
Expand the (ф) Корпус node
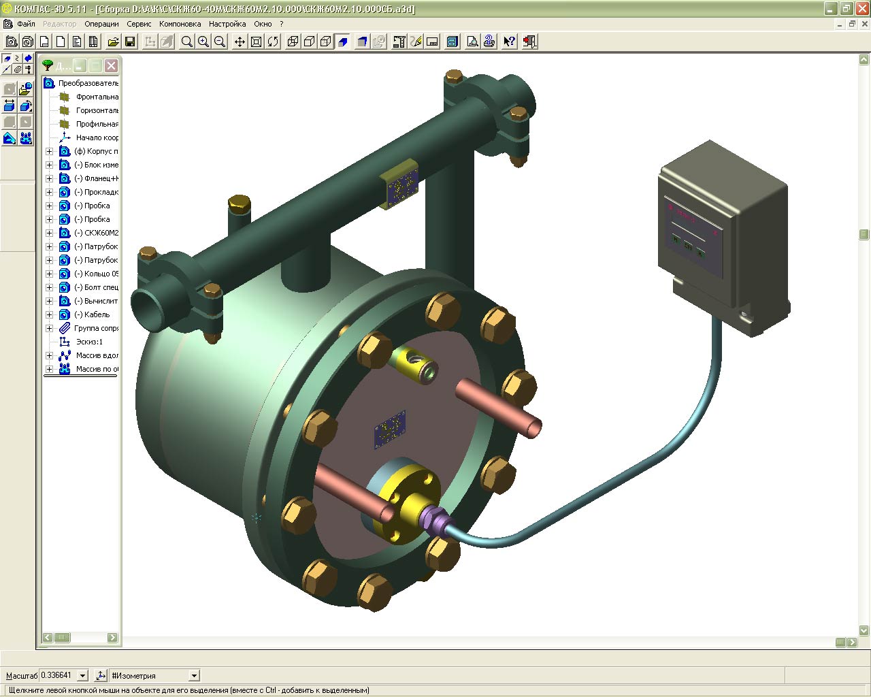click(x=49, y=151)
